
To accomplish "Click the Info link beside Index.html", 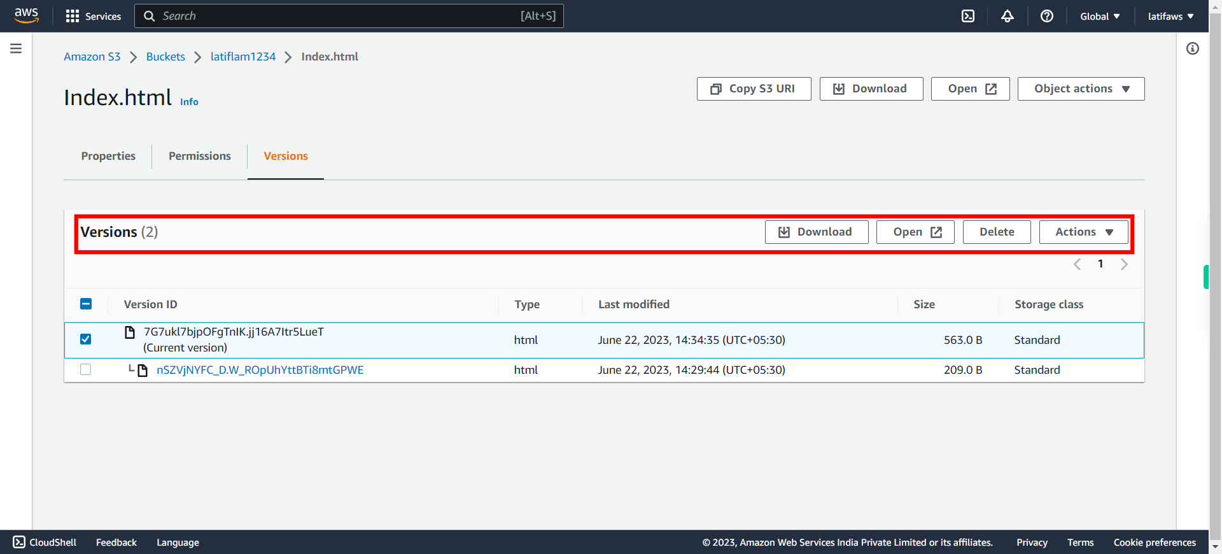I will click(x=189, y=102).
